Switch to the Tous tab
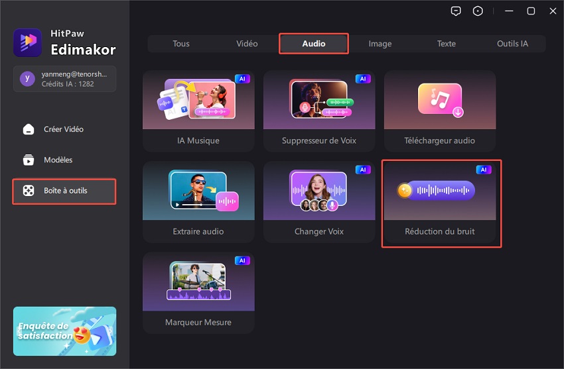Screen dimensions: 564x369 181,44
